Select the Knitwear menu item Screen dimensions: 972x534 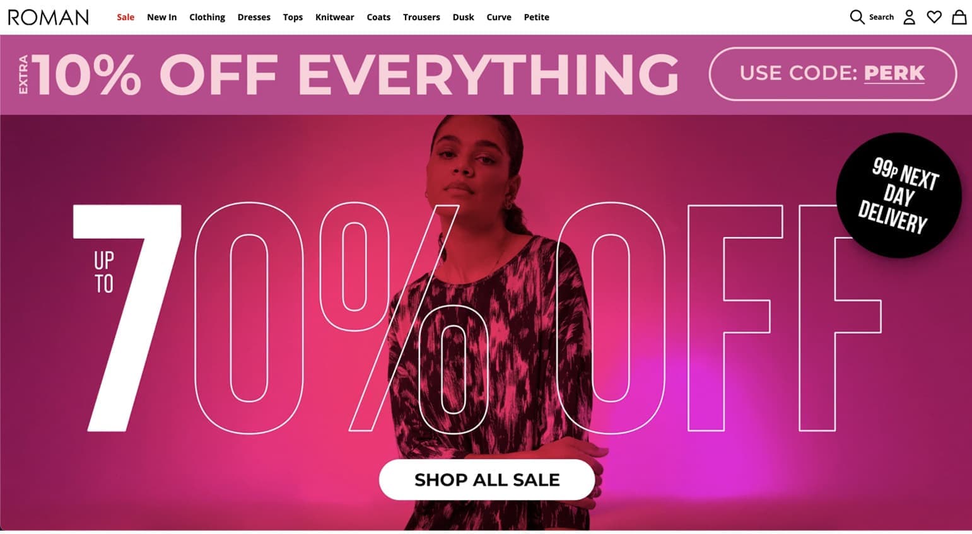(334, 17)
